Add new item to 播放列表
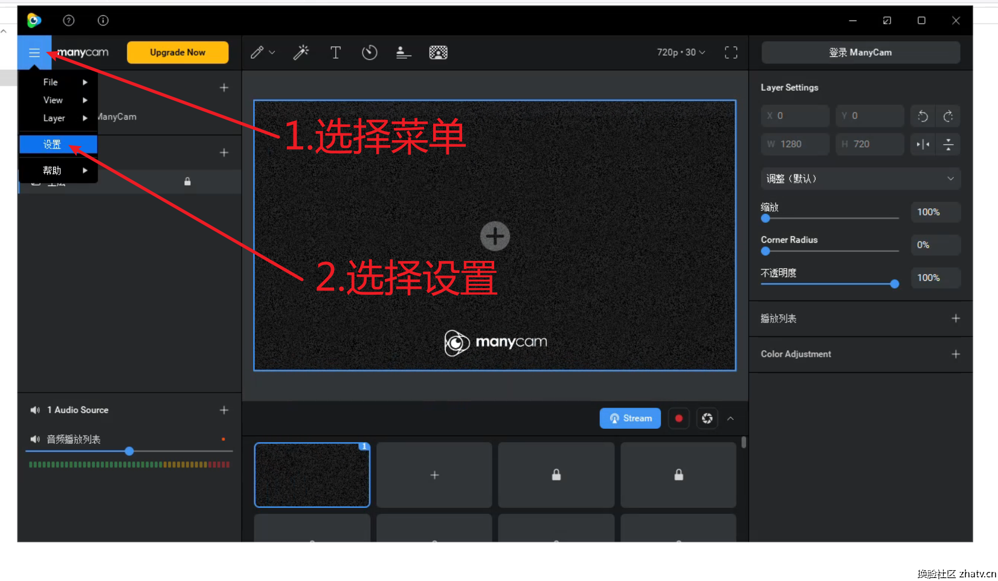 click(956, 318)
